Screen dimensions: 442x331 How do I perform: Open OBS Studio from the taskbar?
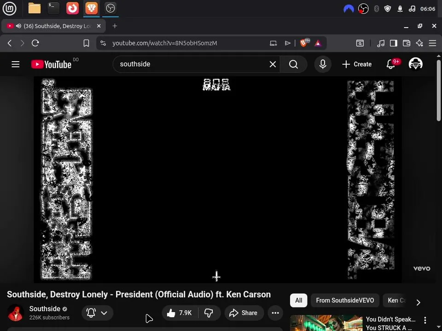tap(110, 8)
